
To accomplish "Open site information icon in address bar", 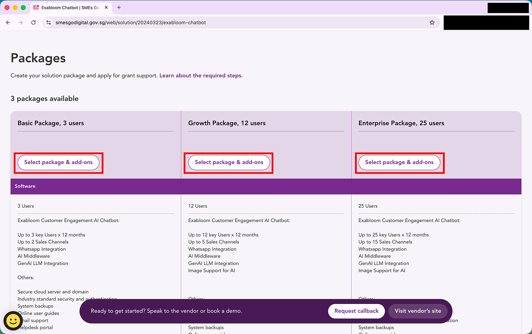I will 49,23.
